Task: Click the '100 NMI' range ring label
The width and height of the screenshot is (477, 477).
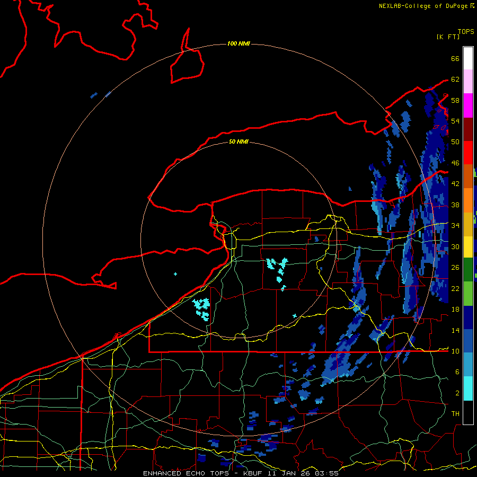Action: click(x=238, y=43)
